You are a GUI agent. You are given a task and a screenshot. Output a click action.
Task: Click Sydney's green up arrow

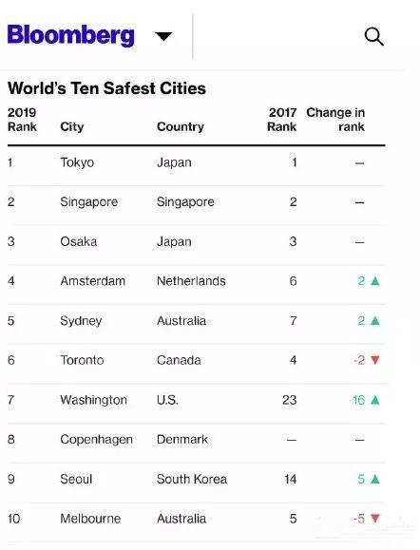375,321
